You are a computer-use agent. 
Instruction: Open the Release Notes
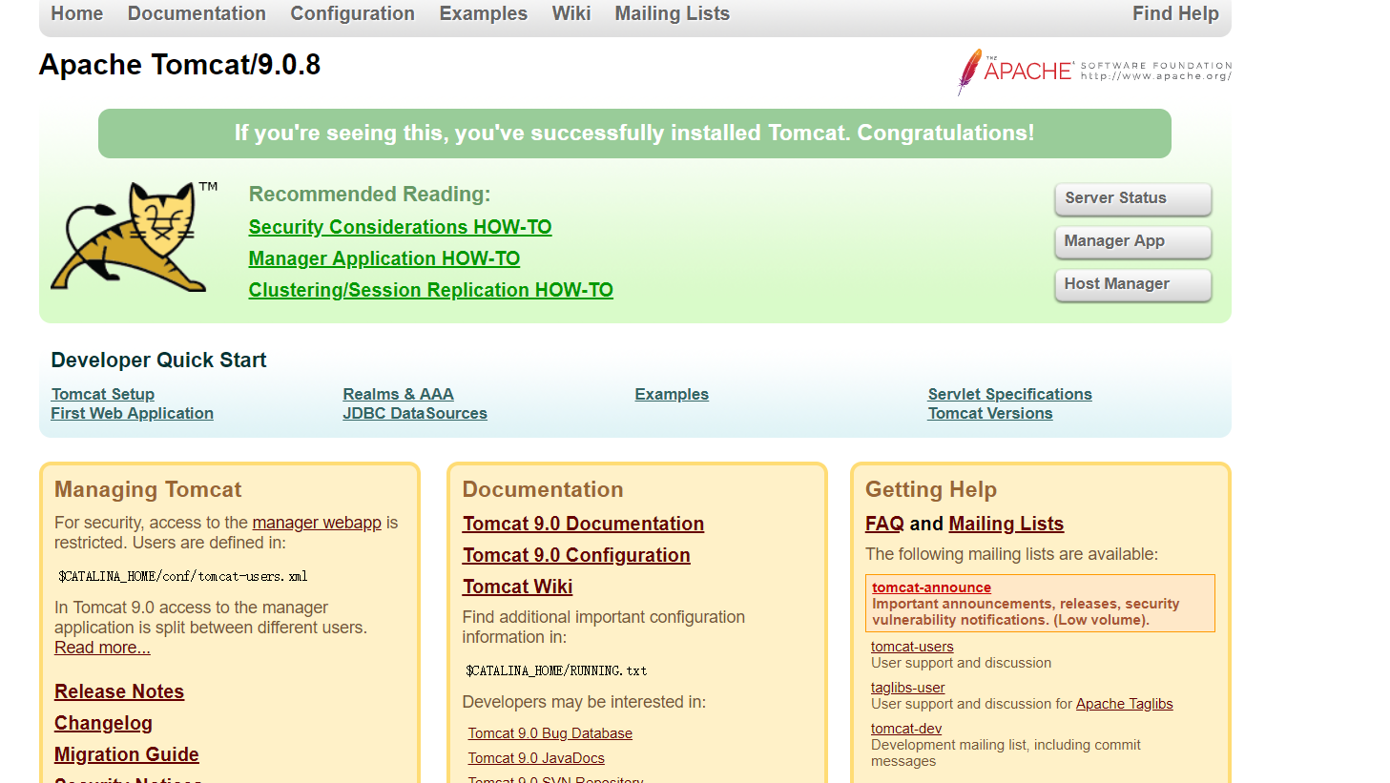coord(118,690)
